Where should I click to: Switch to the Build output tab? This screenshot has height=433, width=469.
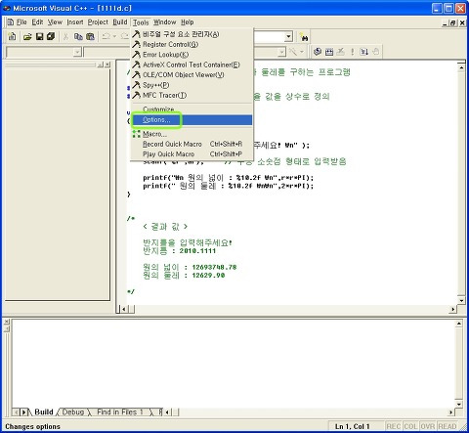pos(44,411)
